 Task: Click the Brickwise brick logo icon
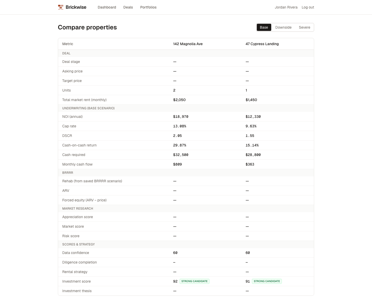pyautogui.click(x=61, y=7)
